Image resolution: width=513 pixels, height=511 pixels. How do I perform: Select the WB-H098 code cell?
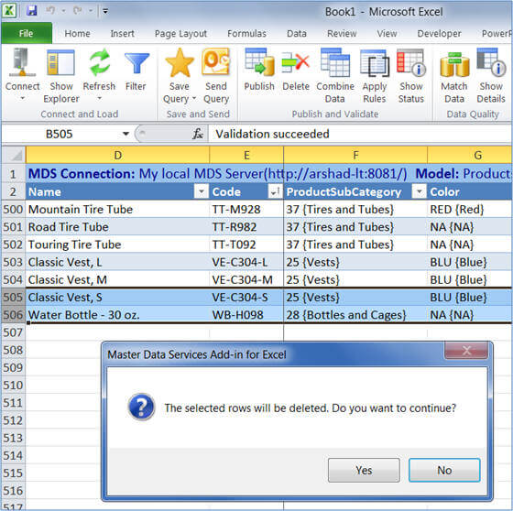pyautogui.click(x=246, y=315)
